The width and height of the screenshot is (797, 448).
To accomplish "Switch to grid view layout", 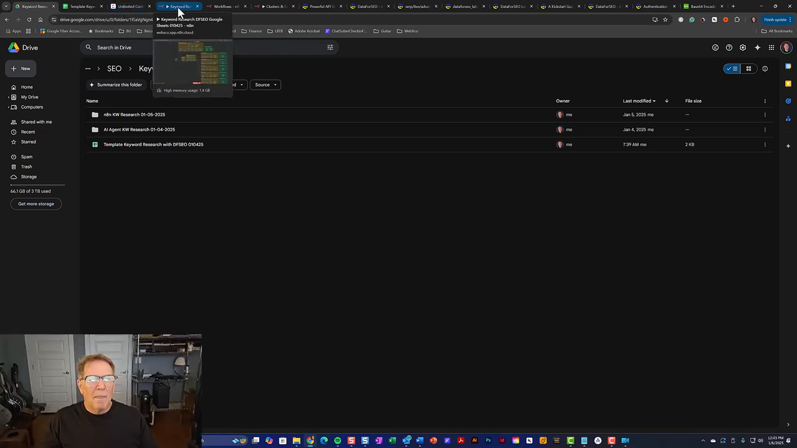I will click(x=748, y=68).
